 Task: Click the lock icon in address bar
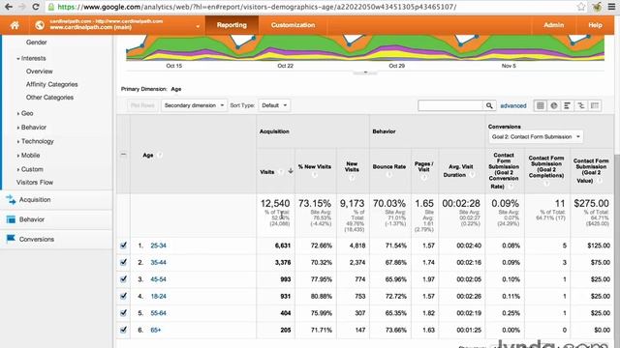point(51,7)
